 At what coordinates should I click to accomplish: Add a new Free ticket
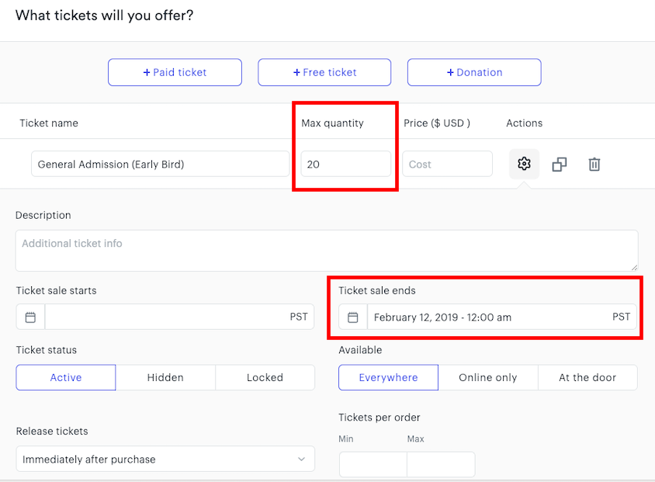tap(324, 71)
